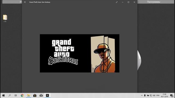Select the GTA folder on the desktop
175x98 pixels.
click(5, 19)
